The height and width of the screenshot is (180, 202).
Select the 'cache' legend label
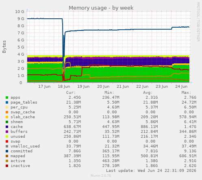17,127
